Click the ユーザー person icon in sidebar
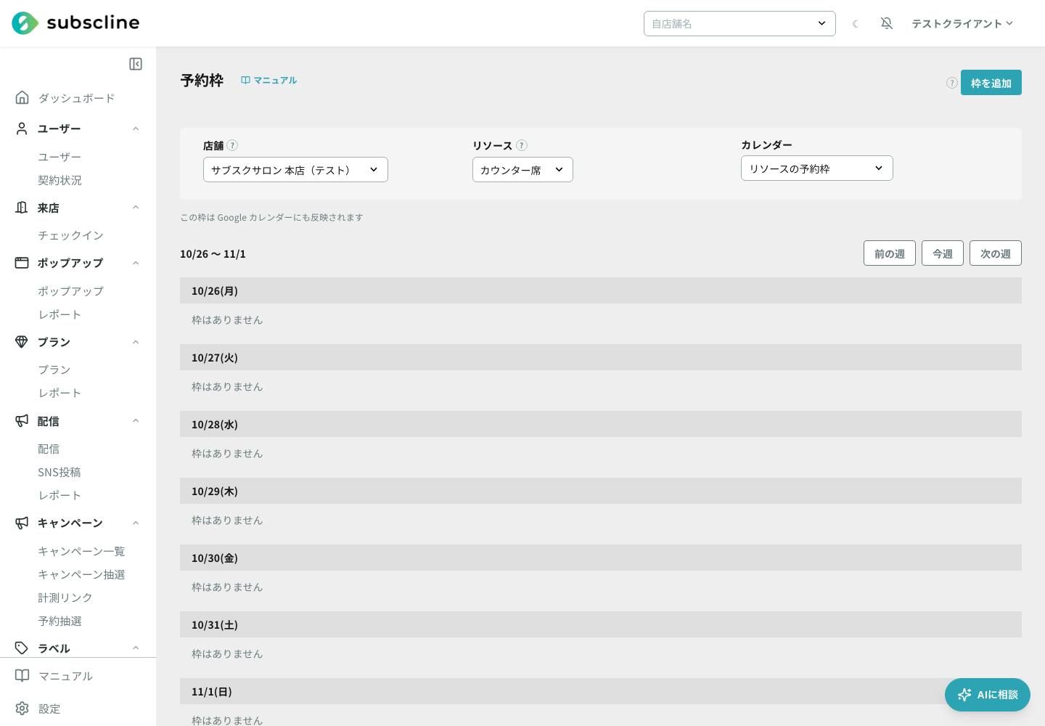1045x726 pixels. pyautogui.click(x=22, y=129)
